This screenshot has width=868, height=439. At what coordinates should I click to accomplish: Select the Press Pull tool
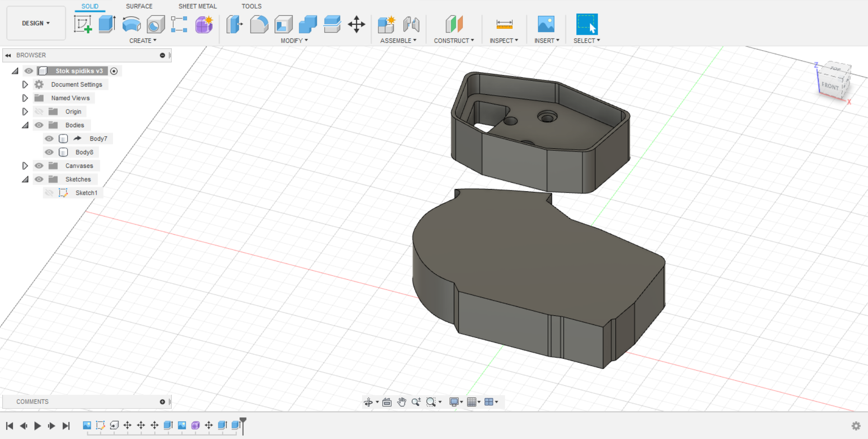235,24
